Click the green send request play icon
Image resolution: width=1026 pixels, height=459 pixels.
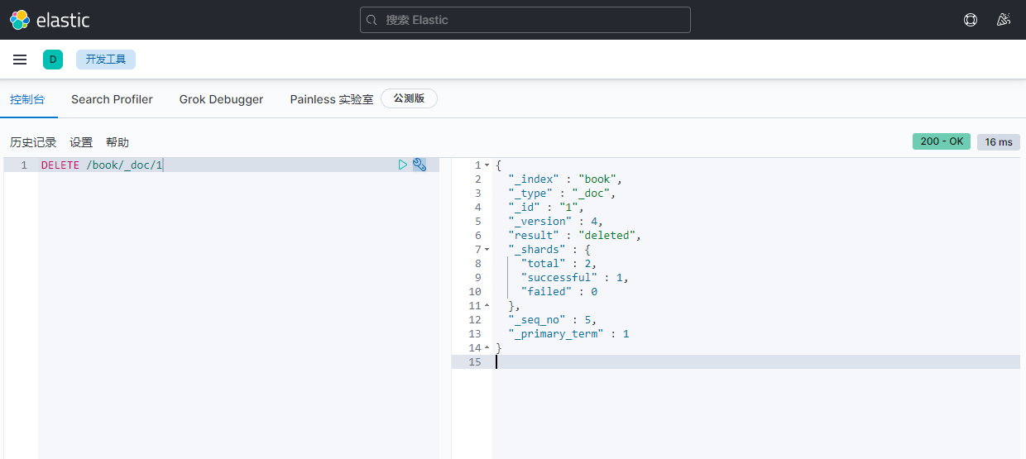tap(403, 165)
